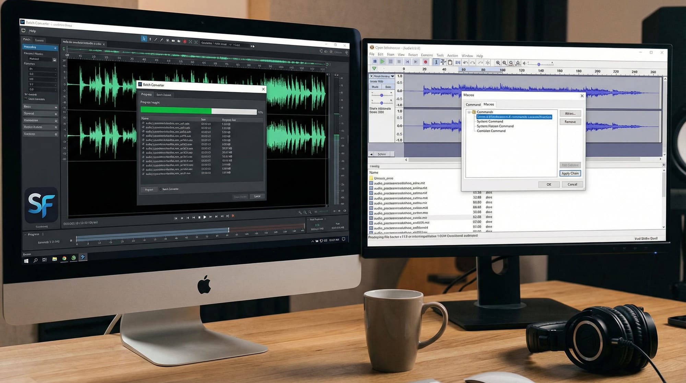Select the I-beam selection tool
This screenshot has height=383, width=686.
[x=436, y=62]
